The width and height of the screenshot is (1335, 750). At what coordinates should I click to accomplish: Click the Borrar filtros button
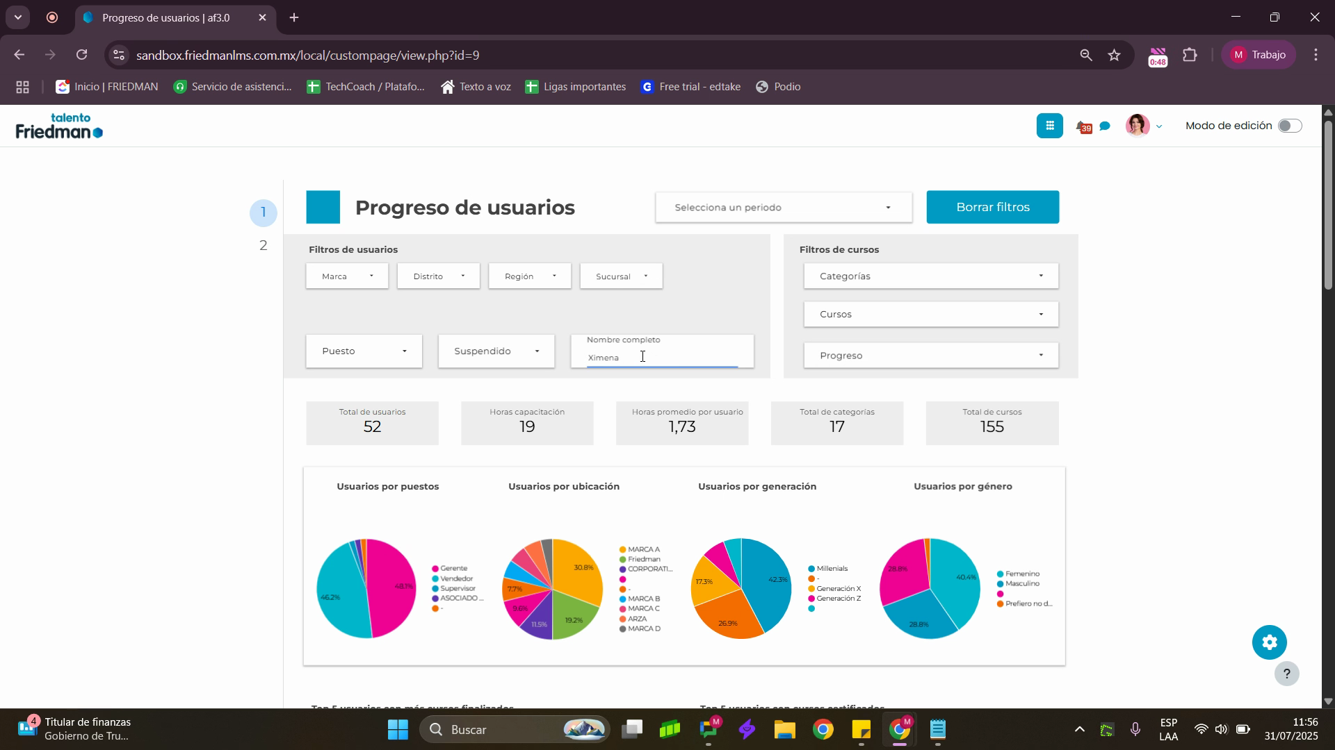coord(992,208)
